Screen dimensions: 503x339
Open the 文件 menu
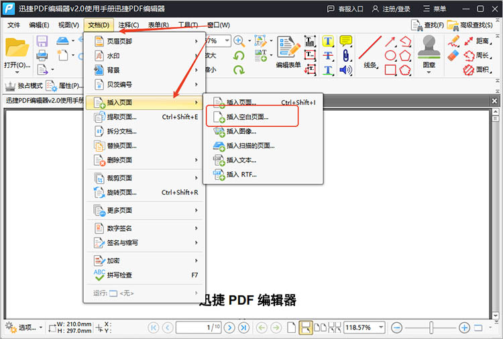(x=14, y=25)
